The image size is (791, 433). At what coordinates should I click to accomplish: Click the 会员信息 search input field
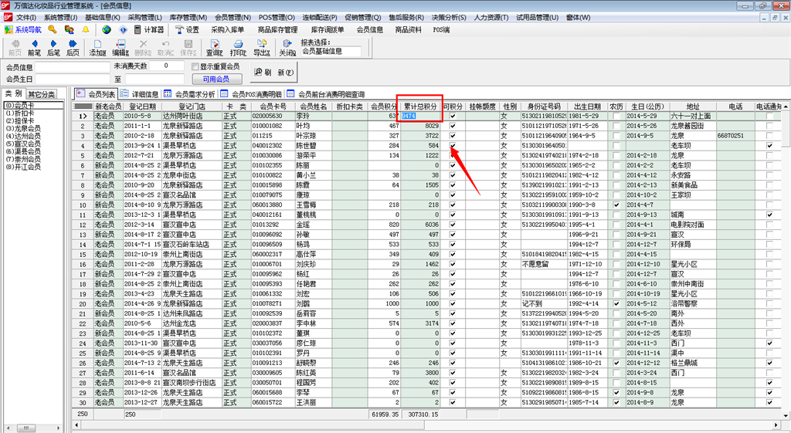click(x=73, y=67)
